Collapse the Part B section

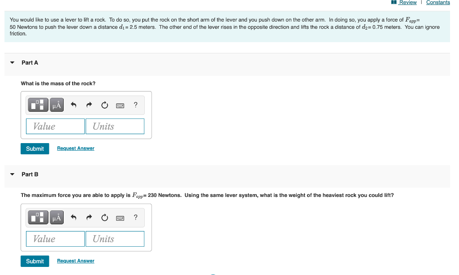[x=12, y=175]
